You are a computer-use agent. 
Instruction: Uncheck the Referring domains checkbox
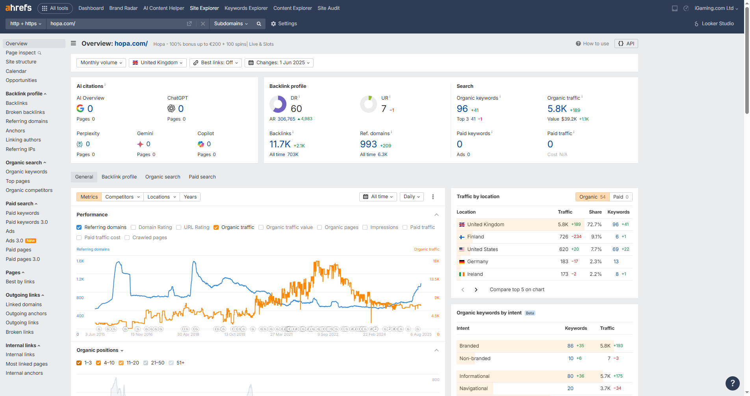click(79, 227)
